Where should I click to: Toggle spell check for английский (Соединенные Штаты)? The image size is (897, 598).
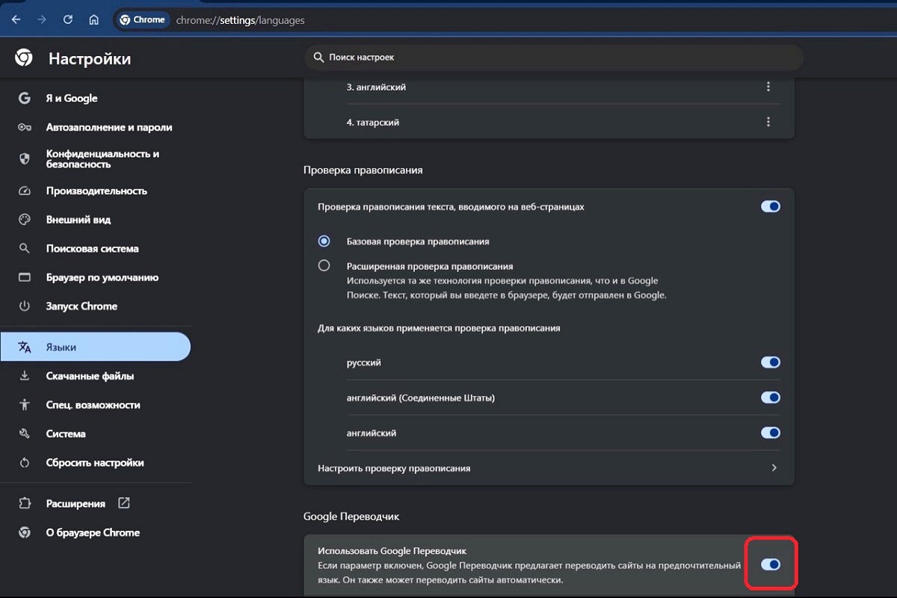pyautogui.click(x=770, y=398)
